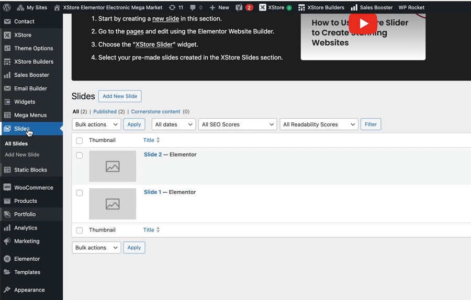Open WP Rocket in the admin bar
Screen dimensions: 471x300
pyautogui.click(x=411, y=7)
